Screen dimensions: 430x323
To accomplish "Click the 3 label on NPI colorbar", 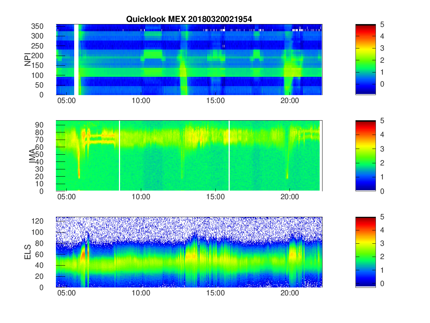I will click(x=382, y=48).
